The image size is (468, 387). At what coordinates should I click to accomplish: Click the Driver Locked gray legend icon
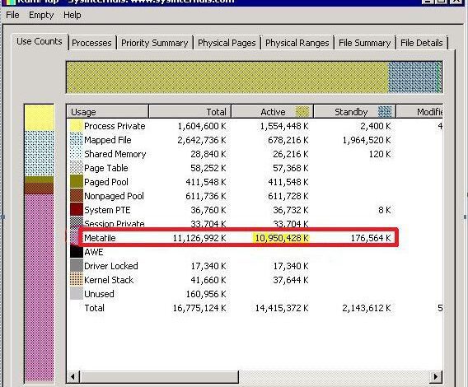(76, 266)
